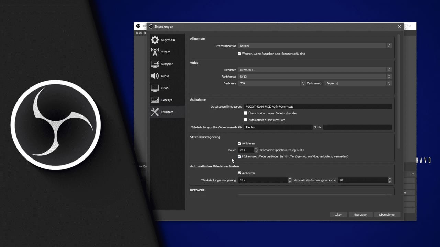The width and height of the screenshot is (440, 247).
Task: Apply changes with the Übernehmen button
Action: [x=387, y=215]
